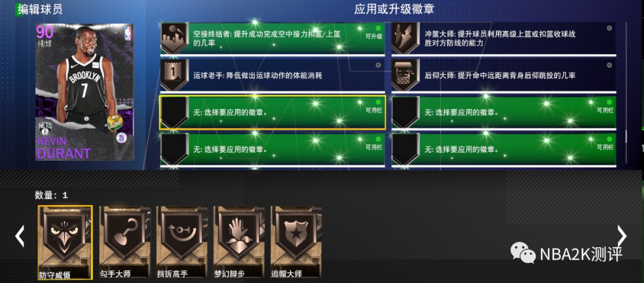Open the 编辑球员 header
This screenshot has height=283, width=644.
click(41, 9)
